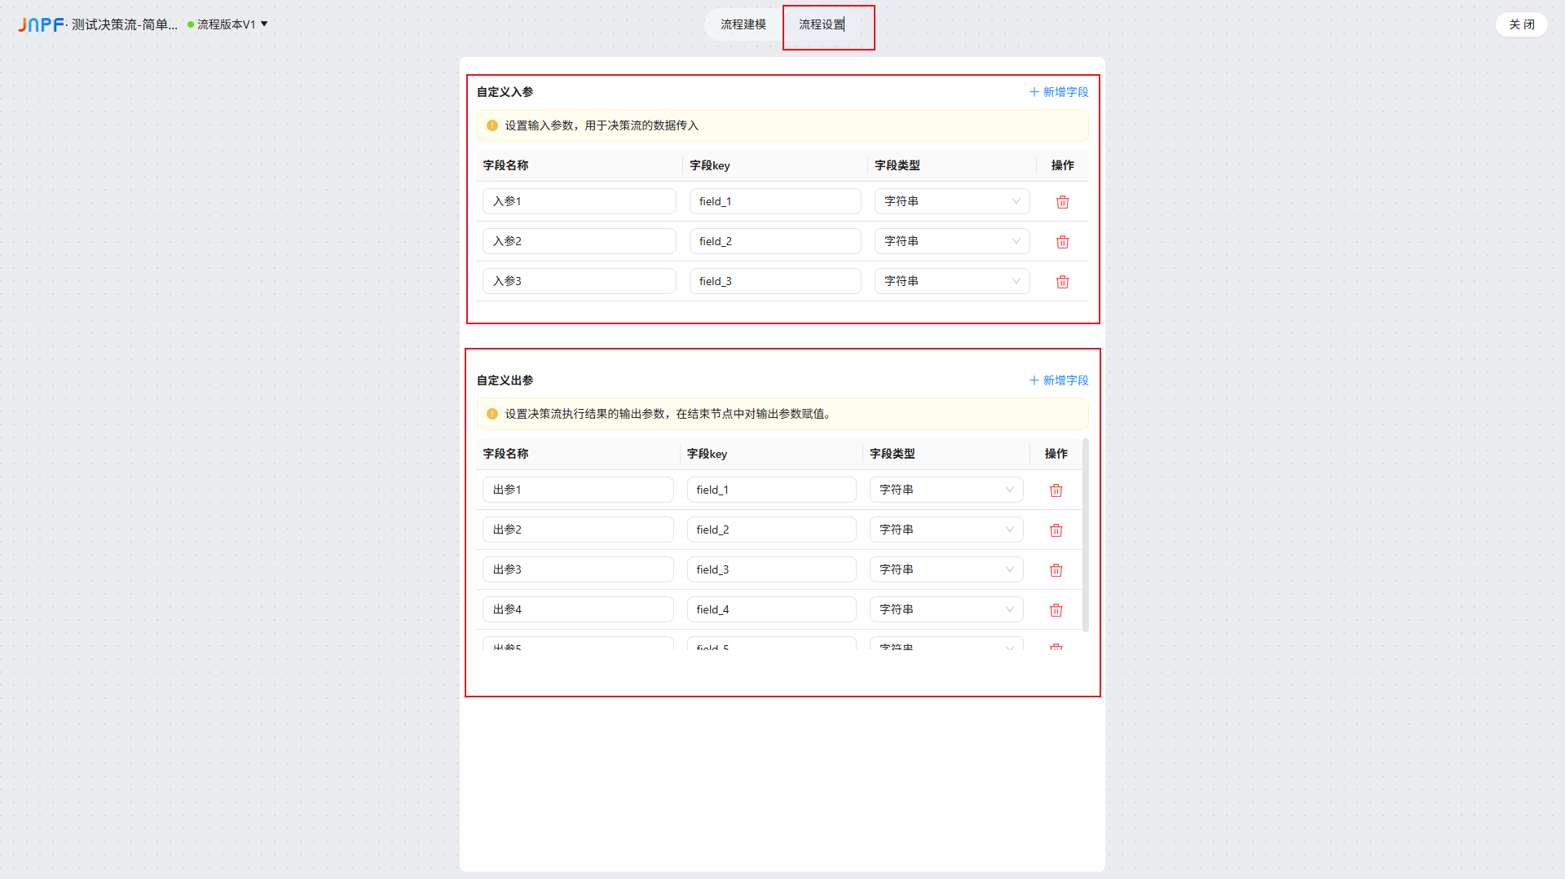The height and width of the screenshot is (879, 1565).
Task: Remove the 入参2 field using delete icon
Action: point(1062,241)
